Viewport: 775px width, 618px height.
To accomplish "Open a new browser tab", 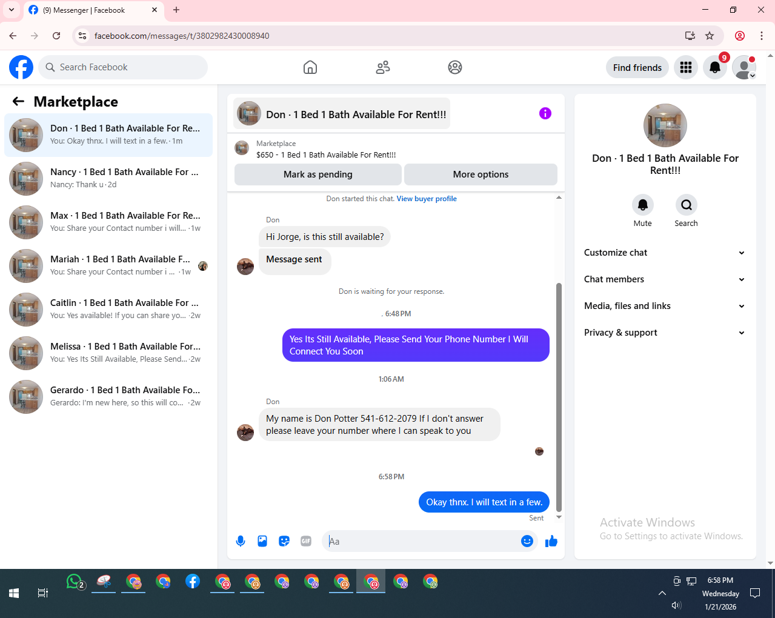I will point(176,10).
